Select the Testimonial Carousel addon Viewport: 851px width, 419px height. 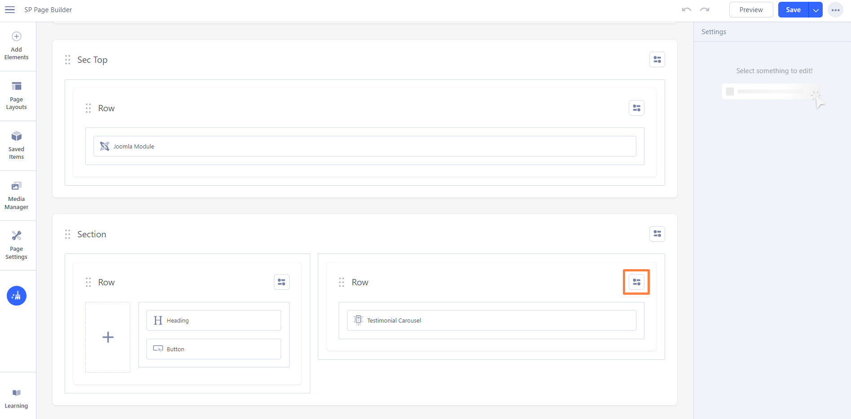tap(491, 320)
